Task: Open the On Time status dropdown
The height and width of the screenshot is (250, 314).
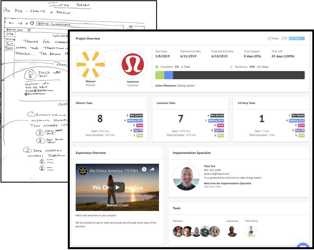Action: (297, 38)
